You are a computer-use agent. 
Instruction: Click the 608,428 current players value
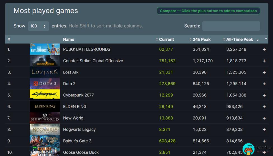coord(167,141)
